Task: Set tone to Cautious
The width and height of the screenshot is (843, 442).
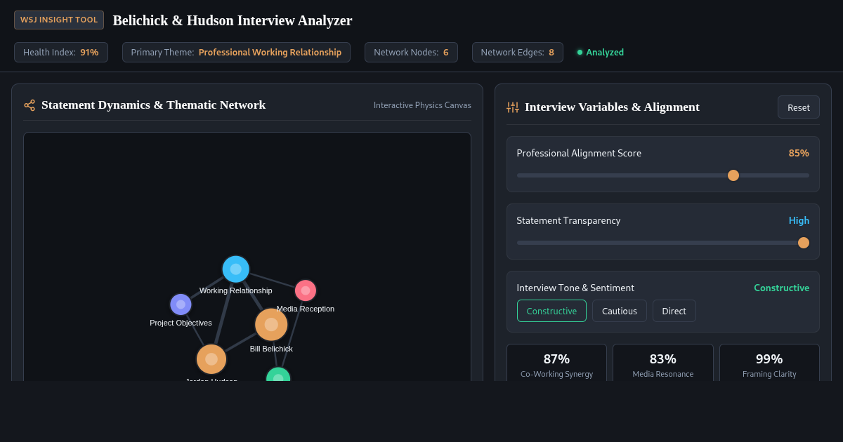Action: click(620, 311)
